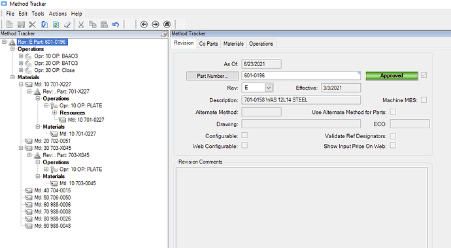Click the Method Tracker title bar app icon
The height and width of the screenshot is (248, 451).
(4, 4)
